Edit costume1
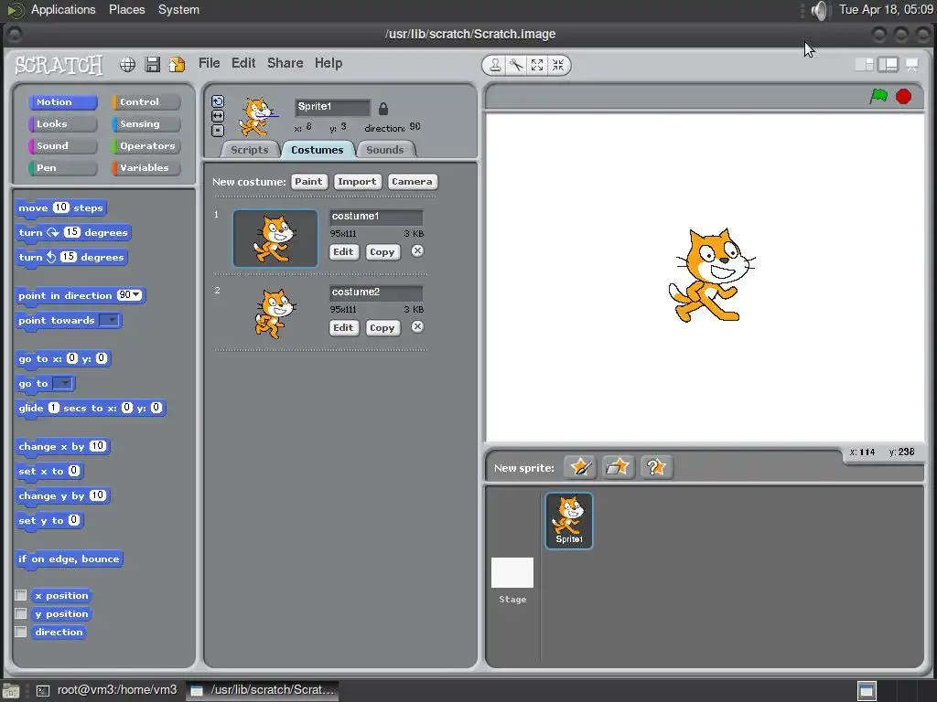This screenshot has height=702, width=937. (344, 252)
